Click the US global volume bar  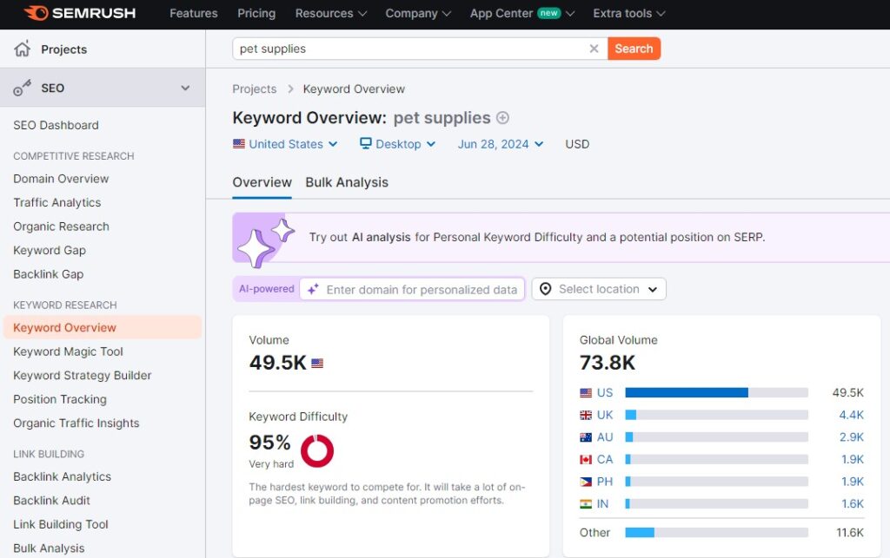tap(716, 392)
